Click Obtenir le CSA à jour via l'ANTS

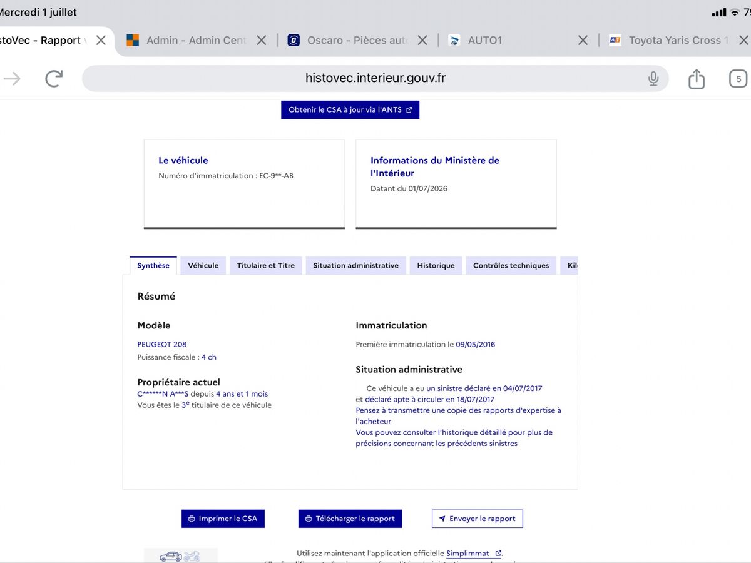[350, 109]
